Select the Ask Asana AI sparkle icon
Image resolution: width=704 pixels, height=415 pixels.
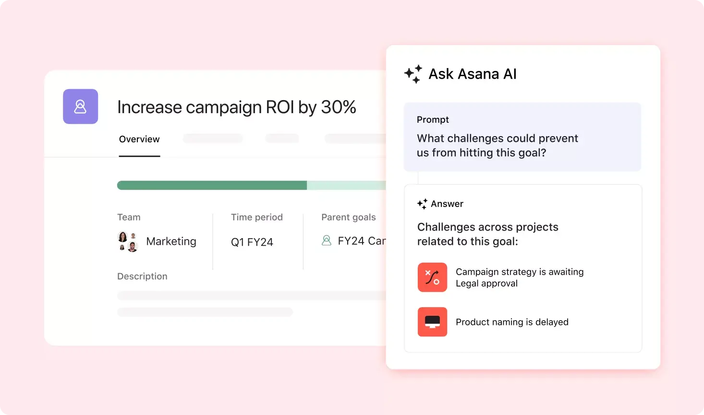[412, 74]
